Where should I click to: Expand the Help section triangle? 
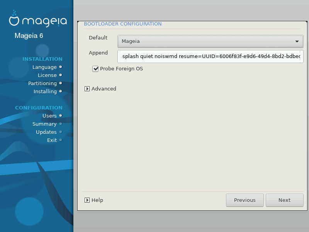pyautogui.click(x=87, y=200)
